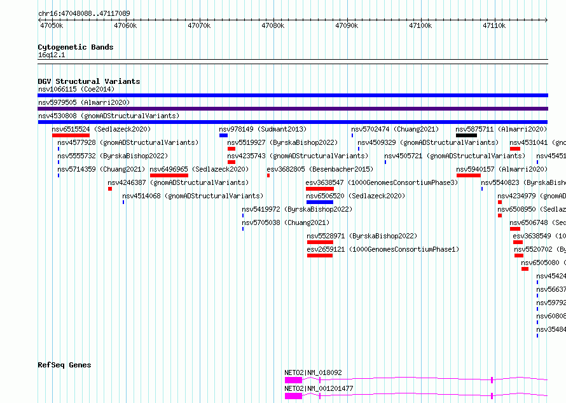Select nsv6496965 (Sedlazeck2020) label

point(199,169)
